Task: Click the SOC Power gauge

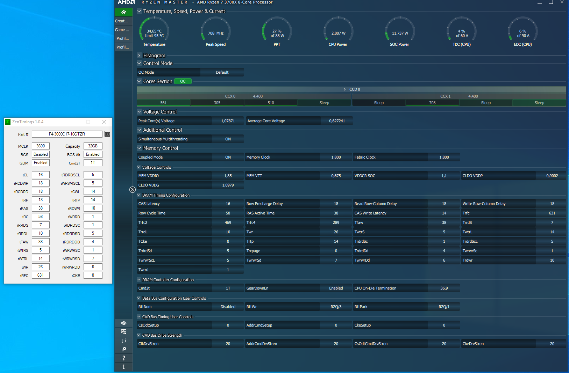Action: pyautogui.click(x=400, y=31)
